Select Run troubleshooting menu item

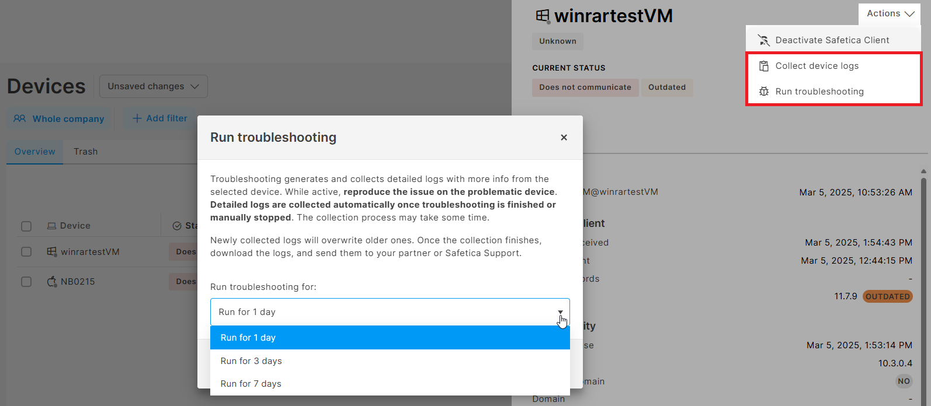[833, 92]
